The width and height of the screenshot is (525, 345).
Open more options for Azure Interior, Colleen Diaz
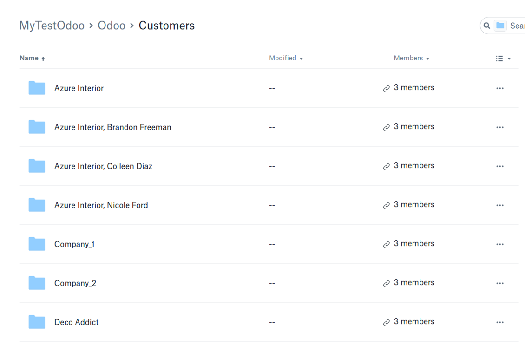click(500, 166)
